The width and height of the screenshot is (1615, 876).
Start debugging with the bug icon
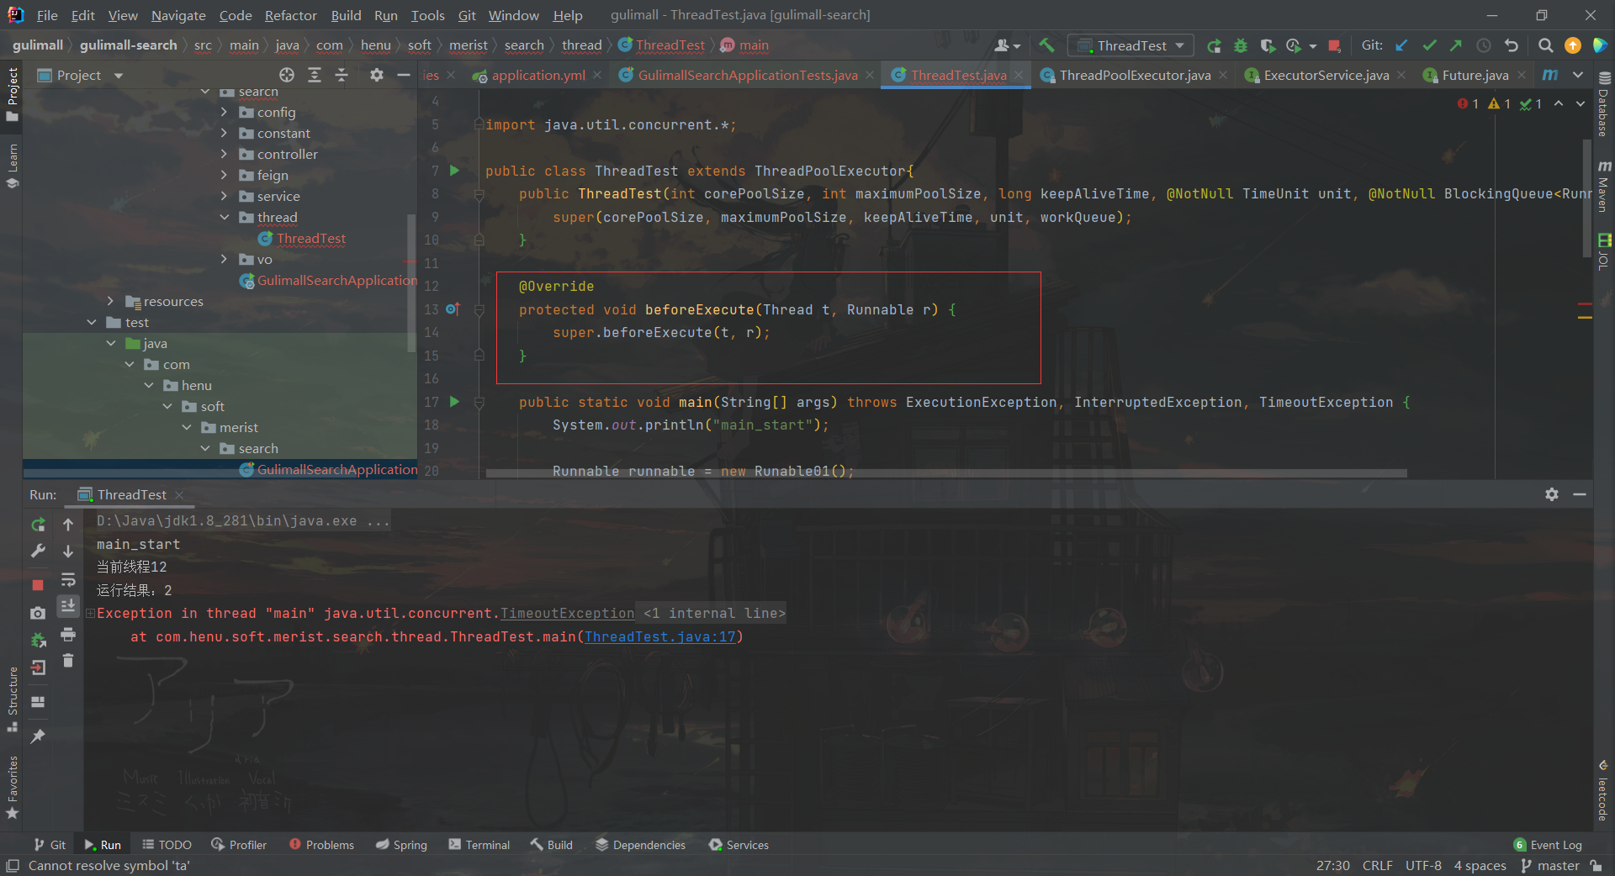click(x=1241, y=45)
